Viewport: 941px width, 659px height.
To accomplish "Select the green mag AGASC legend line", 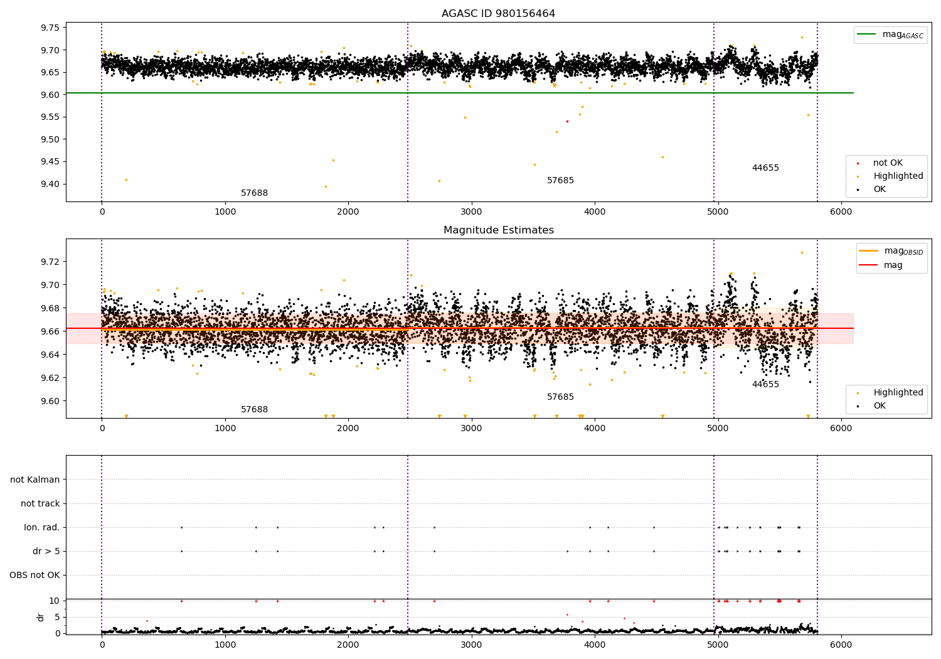I will coord(866,35).
